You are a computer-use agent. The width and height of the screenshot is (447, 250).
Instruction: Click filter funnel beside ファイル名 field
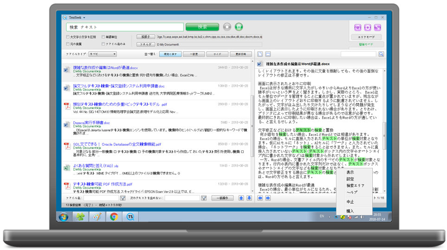click(123, 198)
